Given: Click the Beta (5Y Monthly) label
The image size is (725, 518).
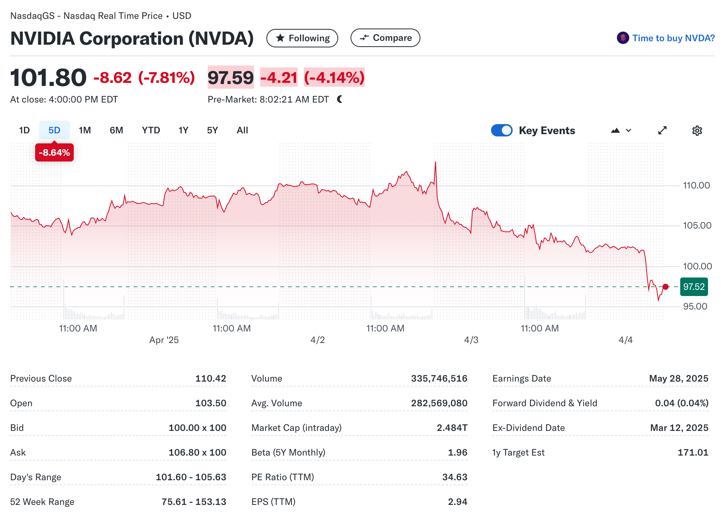Looking at the screenshot, I should [x=288, y=452].
